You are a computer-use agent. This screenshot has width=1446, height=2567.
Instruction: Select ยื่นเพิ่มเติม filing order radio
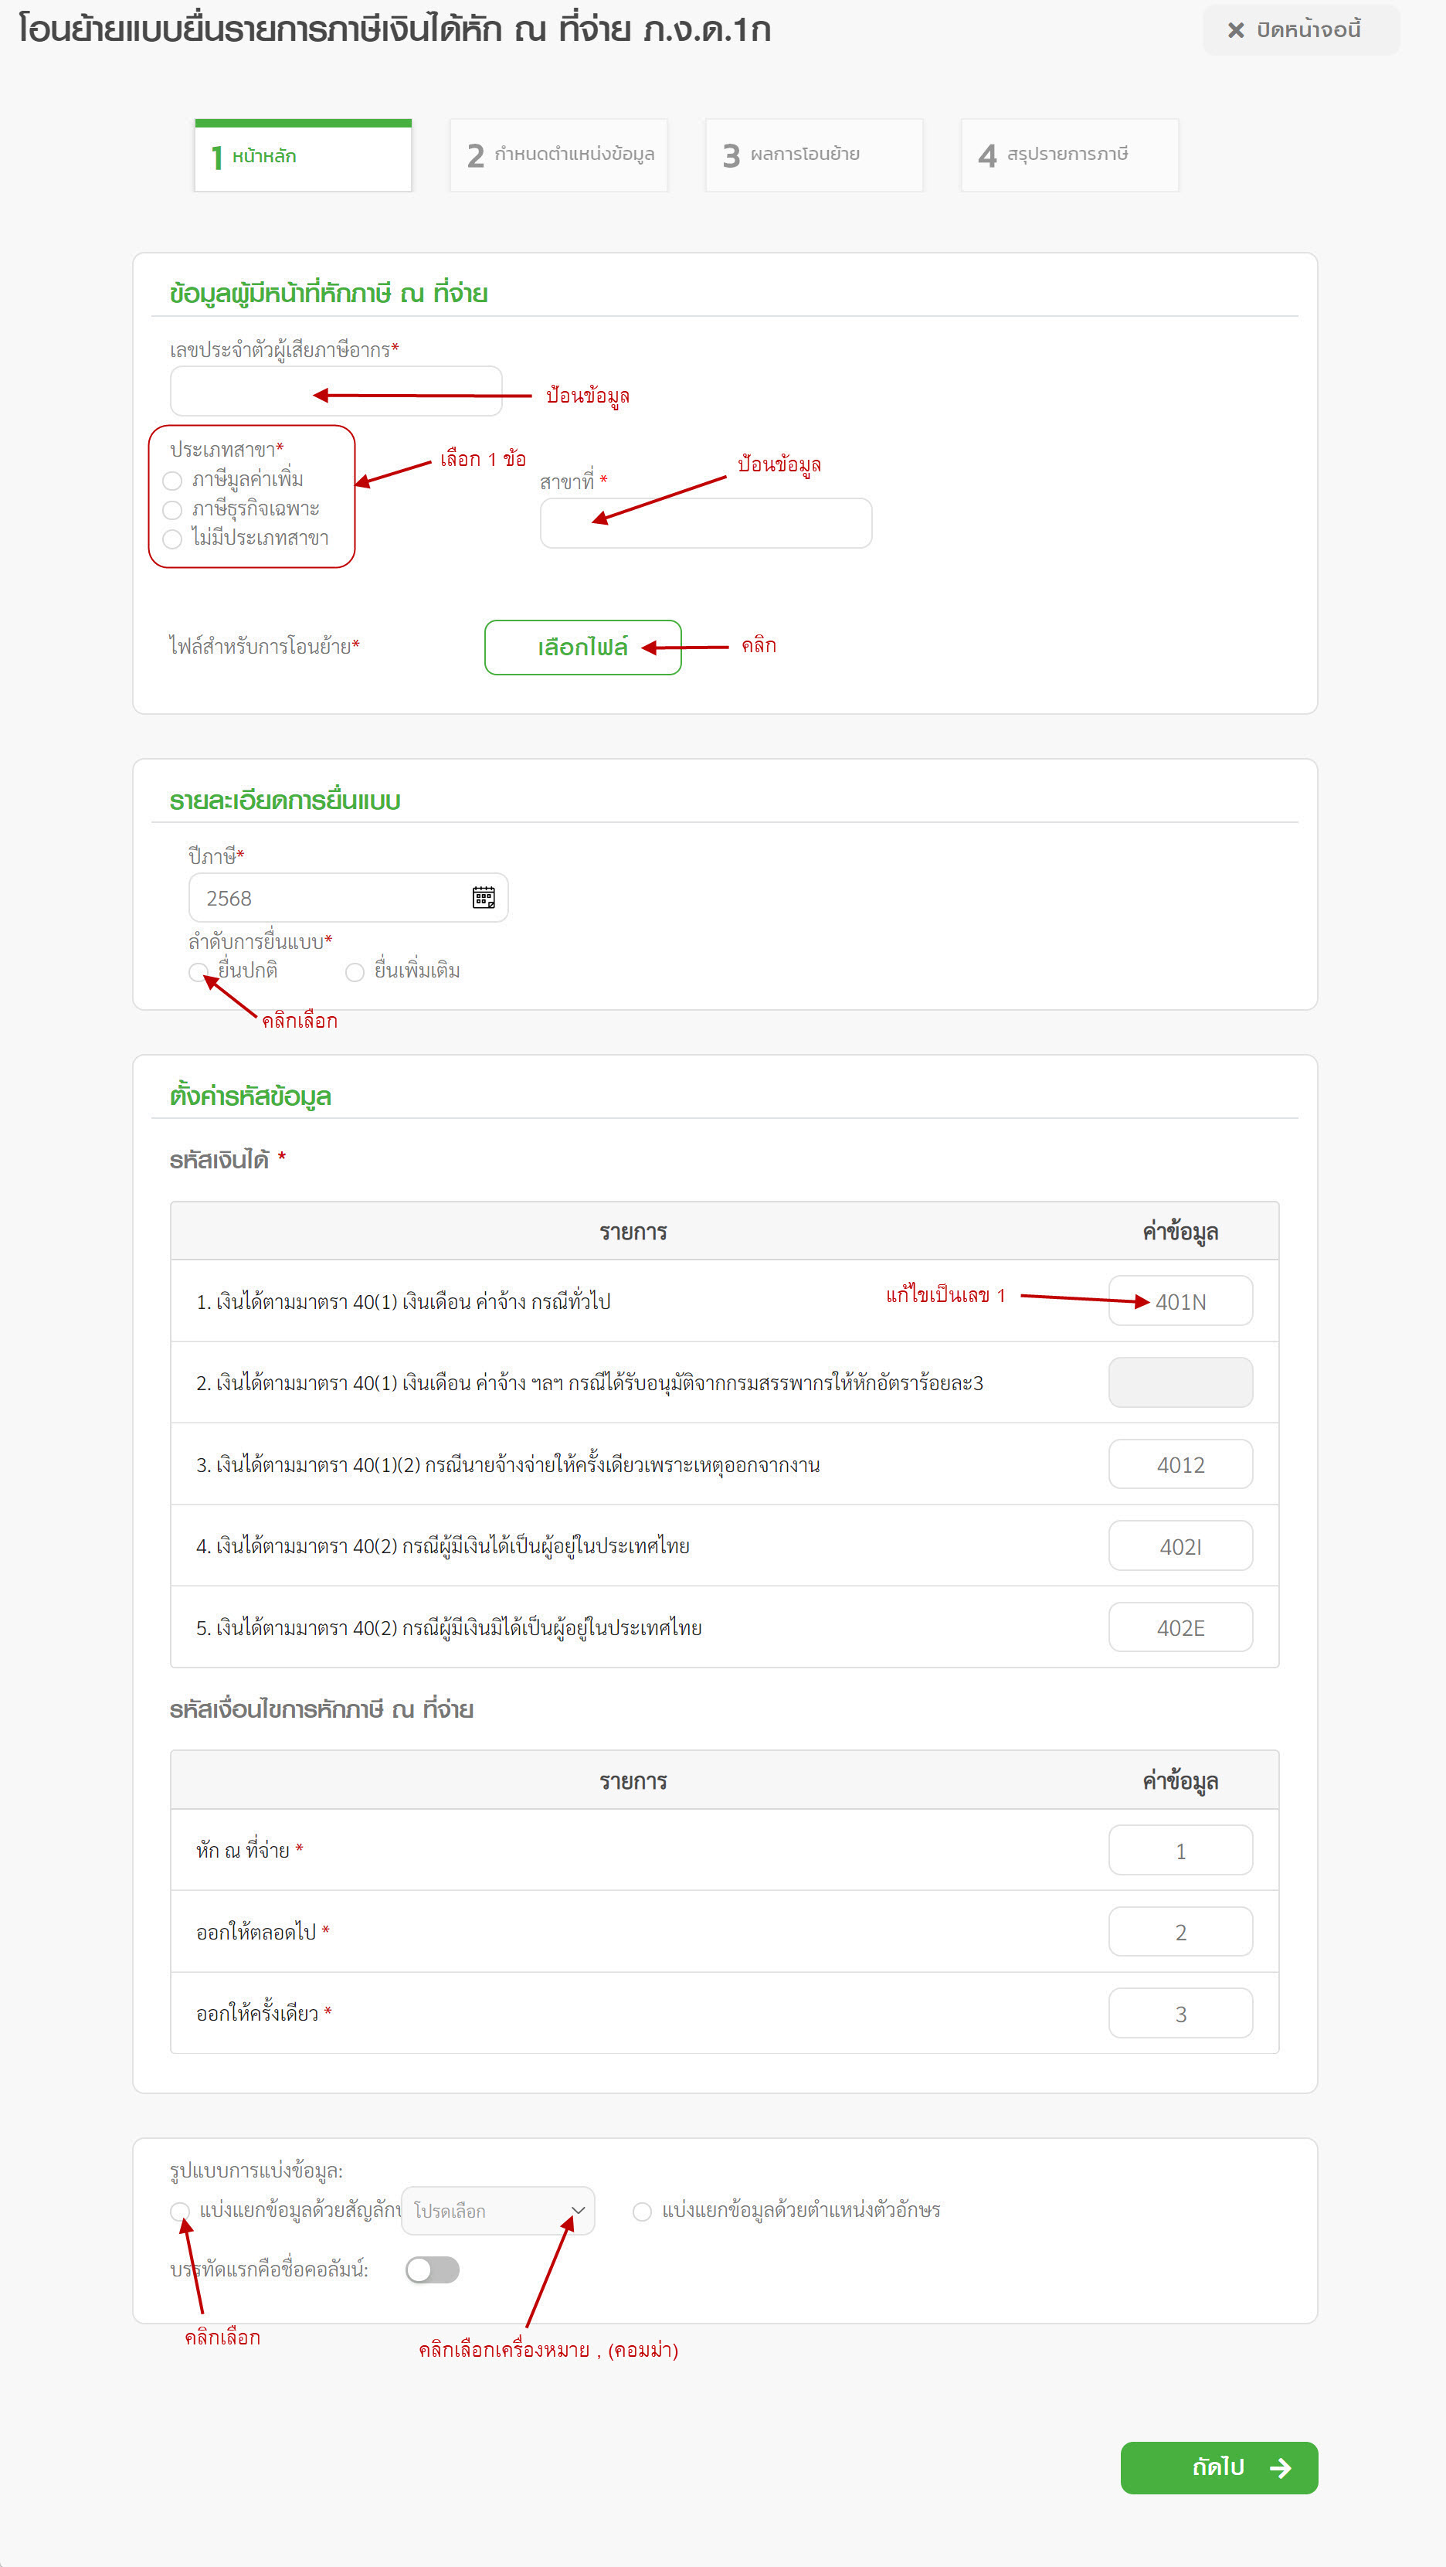tap(355, 971)
